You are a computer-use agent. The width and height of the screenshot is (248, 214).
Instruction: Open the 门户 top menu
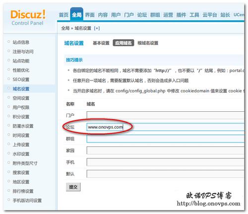click(x=129, y=15)
